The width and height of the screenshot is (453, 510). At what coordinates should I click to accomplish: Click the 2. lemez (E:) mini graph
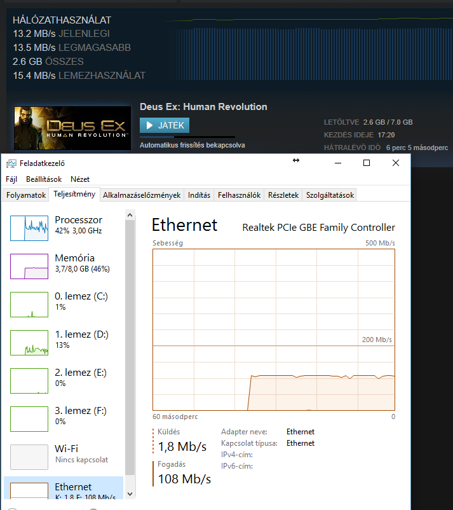29,381
